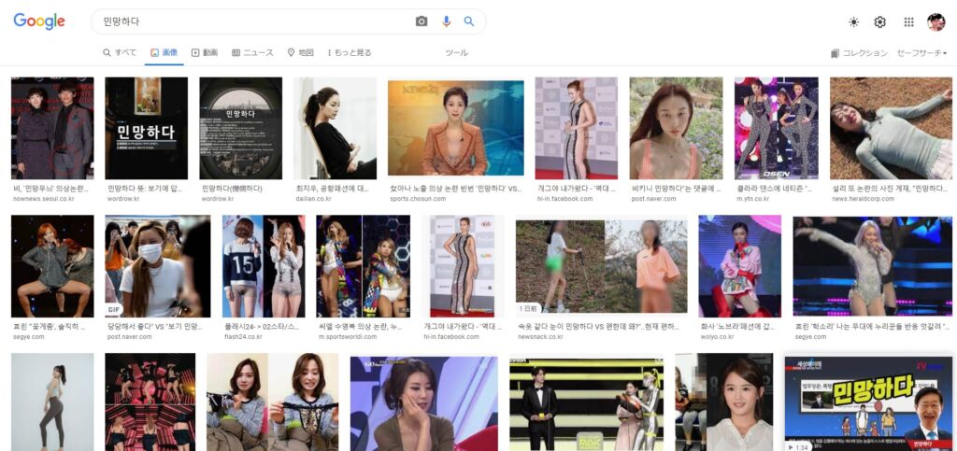Open the profile account avatar
This screenshot has height=451, width=957.
[936, 22]
